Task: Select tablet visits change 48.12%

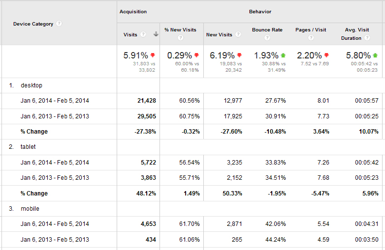Action: [146, 194]
